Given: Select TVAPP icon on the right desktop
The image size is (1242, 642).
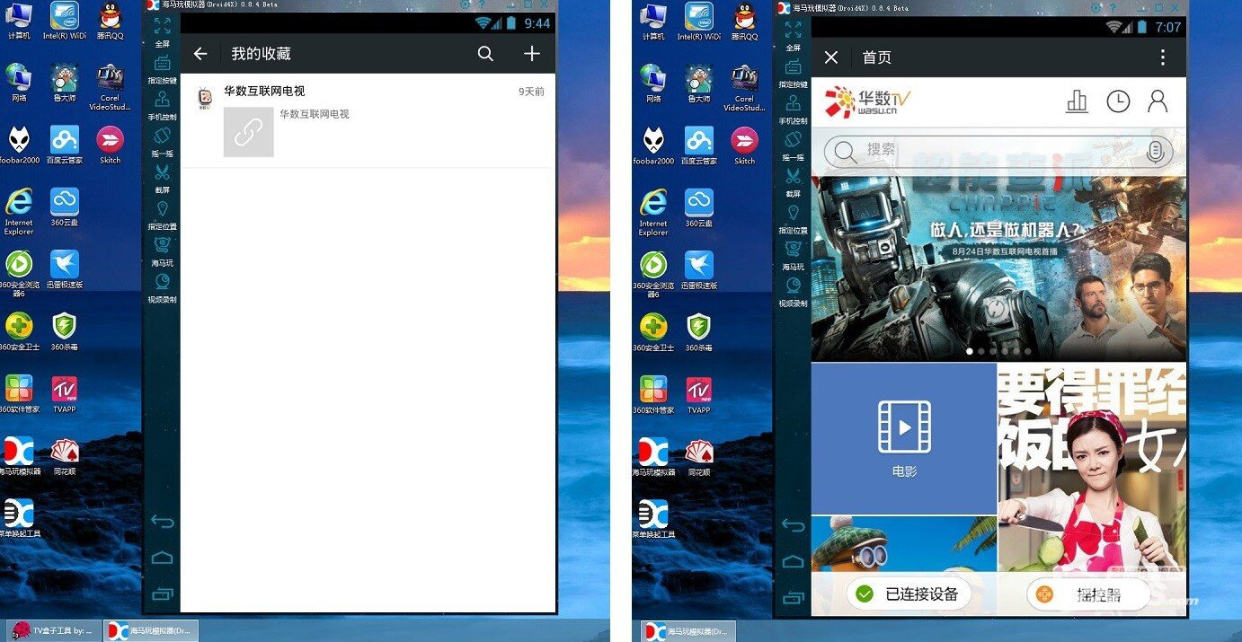Looking at the screenshot, I should tap(698, 394).
